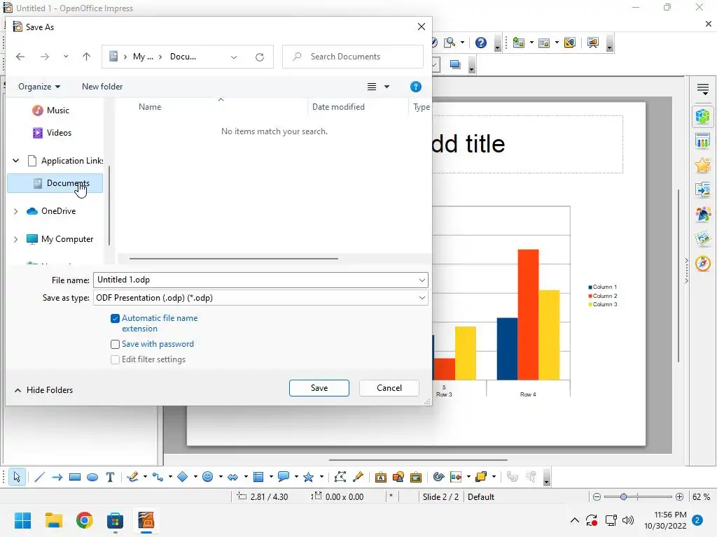Click the zoom slider handle
This screenshot has height=537, width=717.
tap(623, 496)
